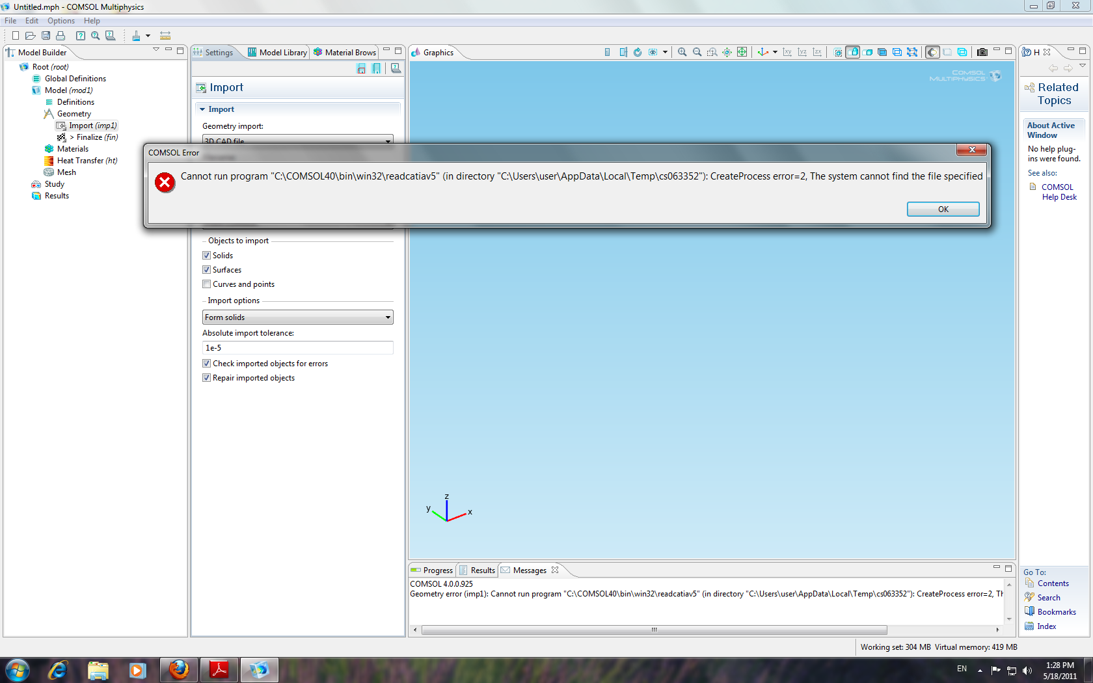Open the Model Builder view menu arrow

coord(156,50)
